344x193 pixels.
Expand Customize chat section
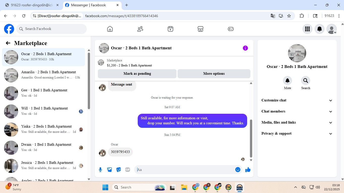[x=297, y=100]
